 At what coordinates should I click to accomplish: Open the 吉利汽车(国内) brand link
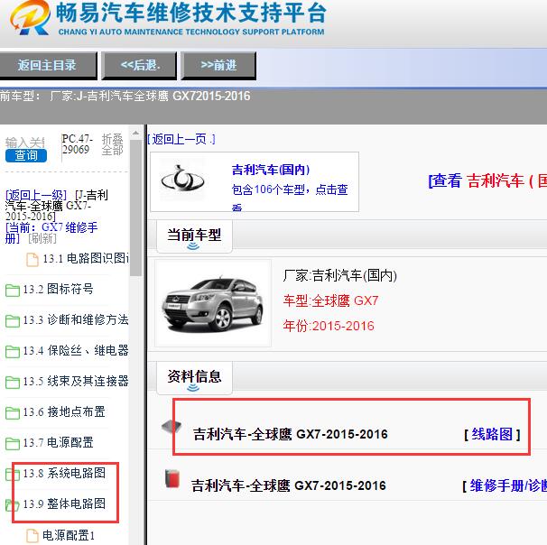click(271, 170)
